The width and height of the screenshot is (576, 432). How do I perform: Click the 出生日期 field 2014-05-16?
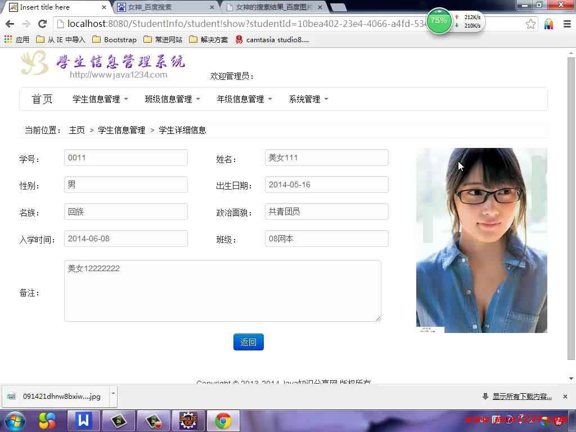[x=327, y=184]
